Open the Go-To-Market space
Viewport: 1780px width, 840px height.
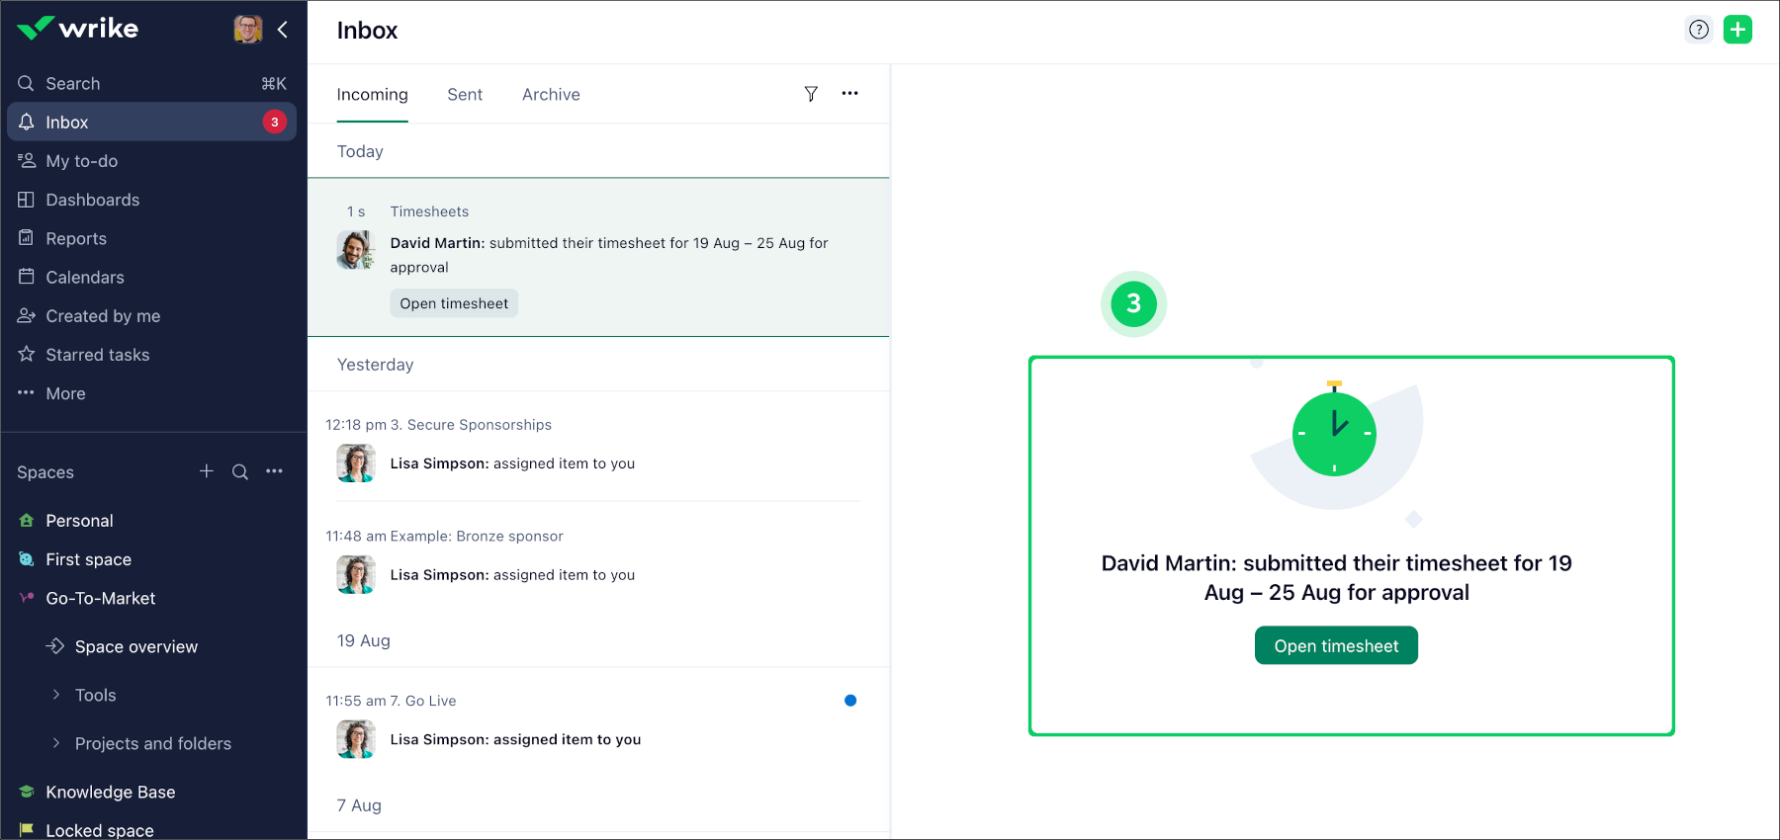click(x=100, y=599)
